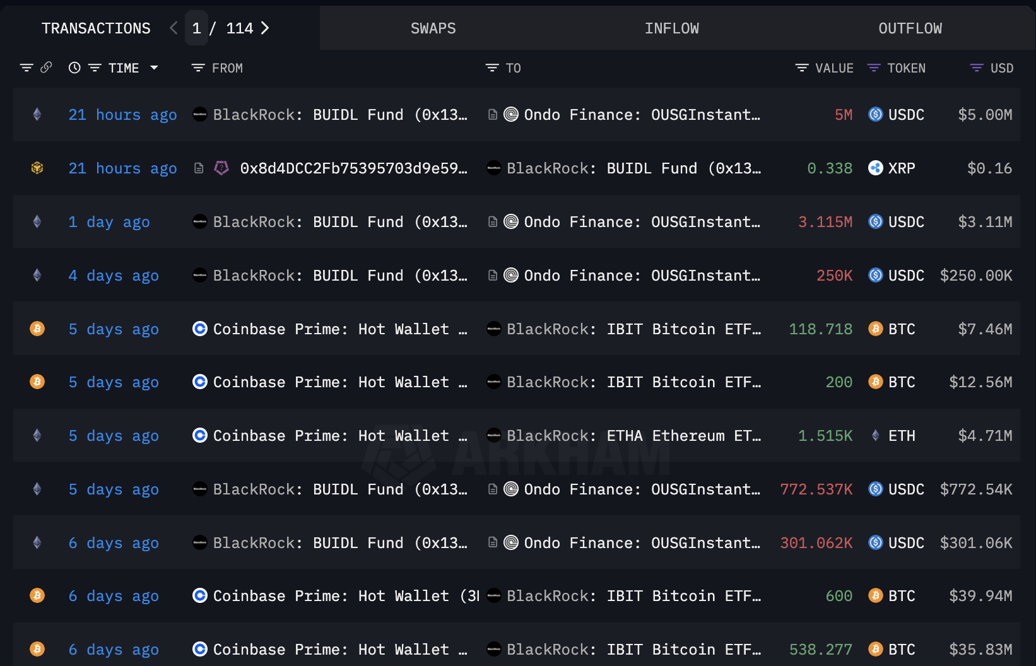Switch to the SWAPS tab

433,28
